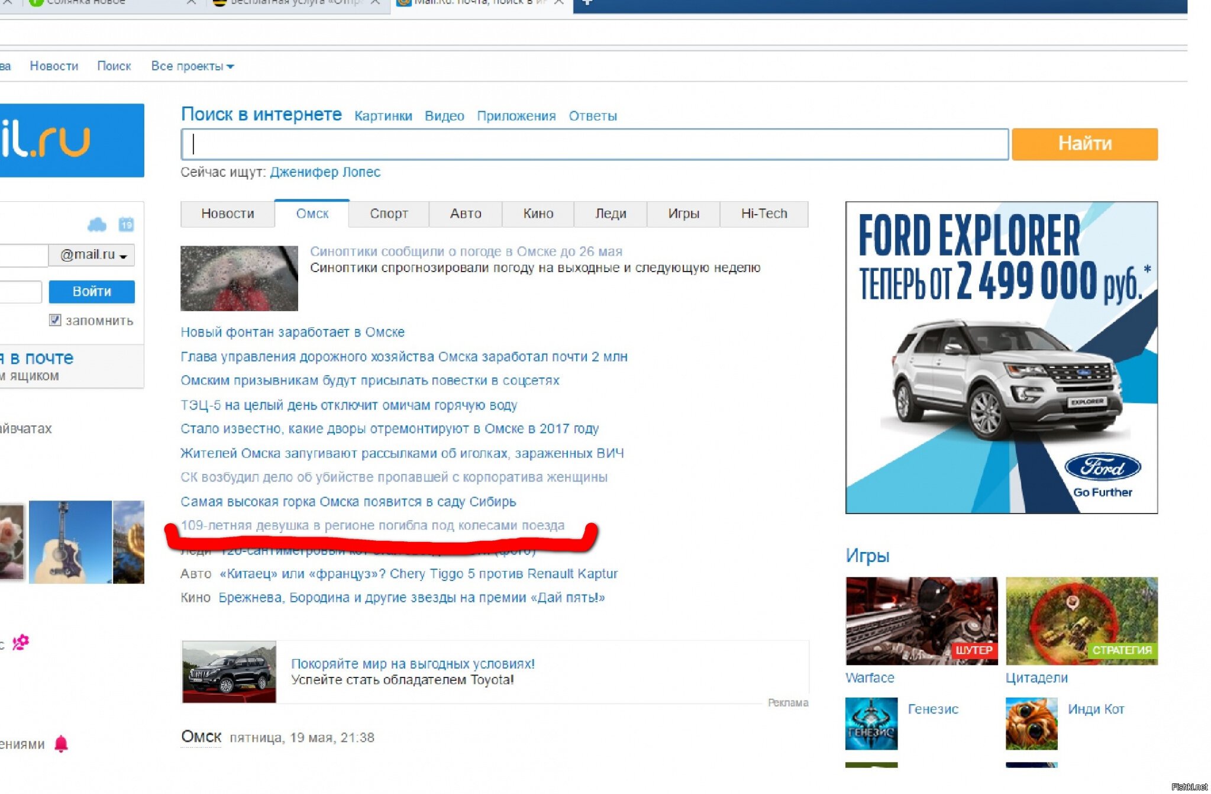This screenshot has width=1211, height=794.
Task: Open the Генезис game icon
Action: click(871, 724)
